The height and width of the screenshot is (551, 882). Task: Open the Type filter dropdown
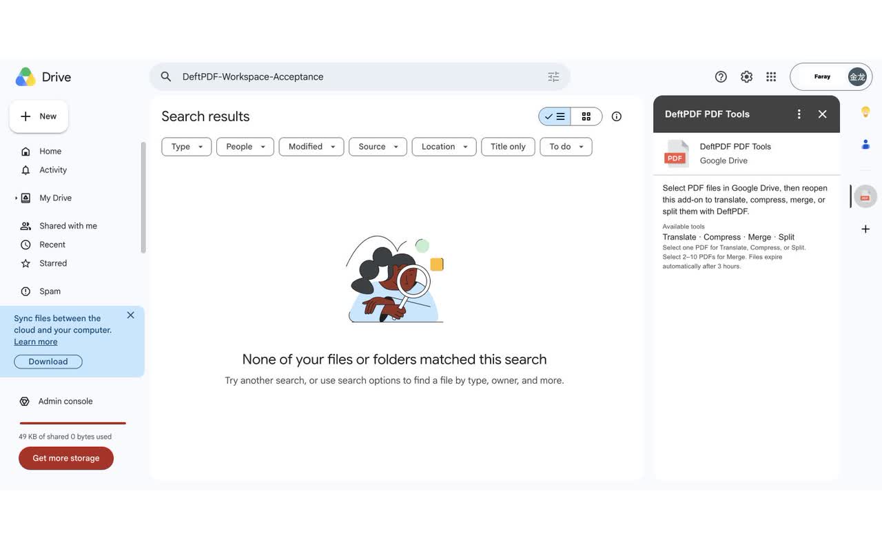click(x=187, y=147)
